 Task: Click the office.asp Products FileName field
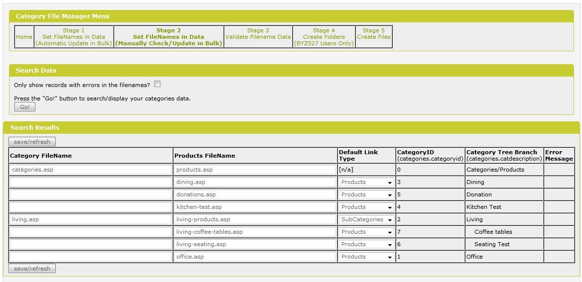(255, 257)
